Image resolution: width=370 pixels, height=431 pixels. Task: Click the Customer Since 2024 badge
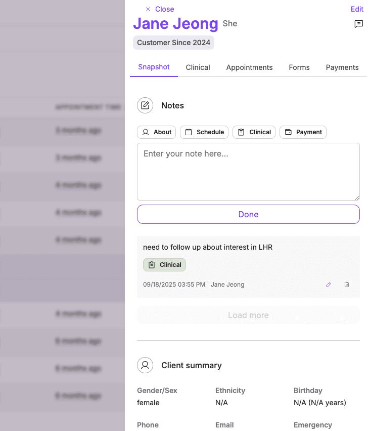point(173,43)
